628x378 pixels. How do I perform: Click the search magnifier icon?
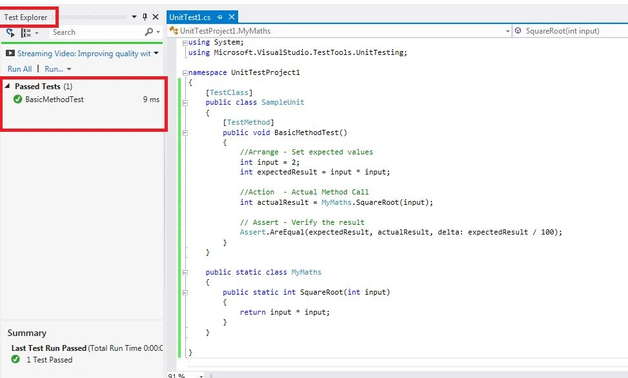148,32
